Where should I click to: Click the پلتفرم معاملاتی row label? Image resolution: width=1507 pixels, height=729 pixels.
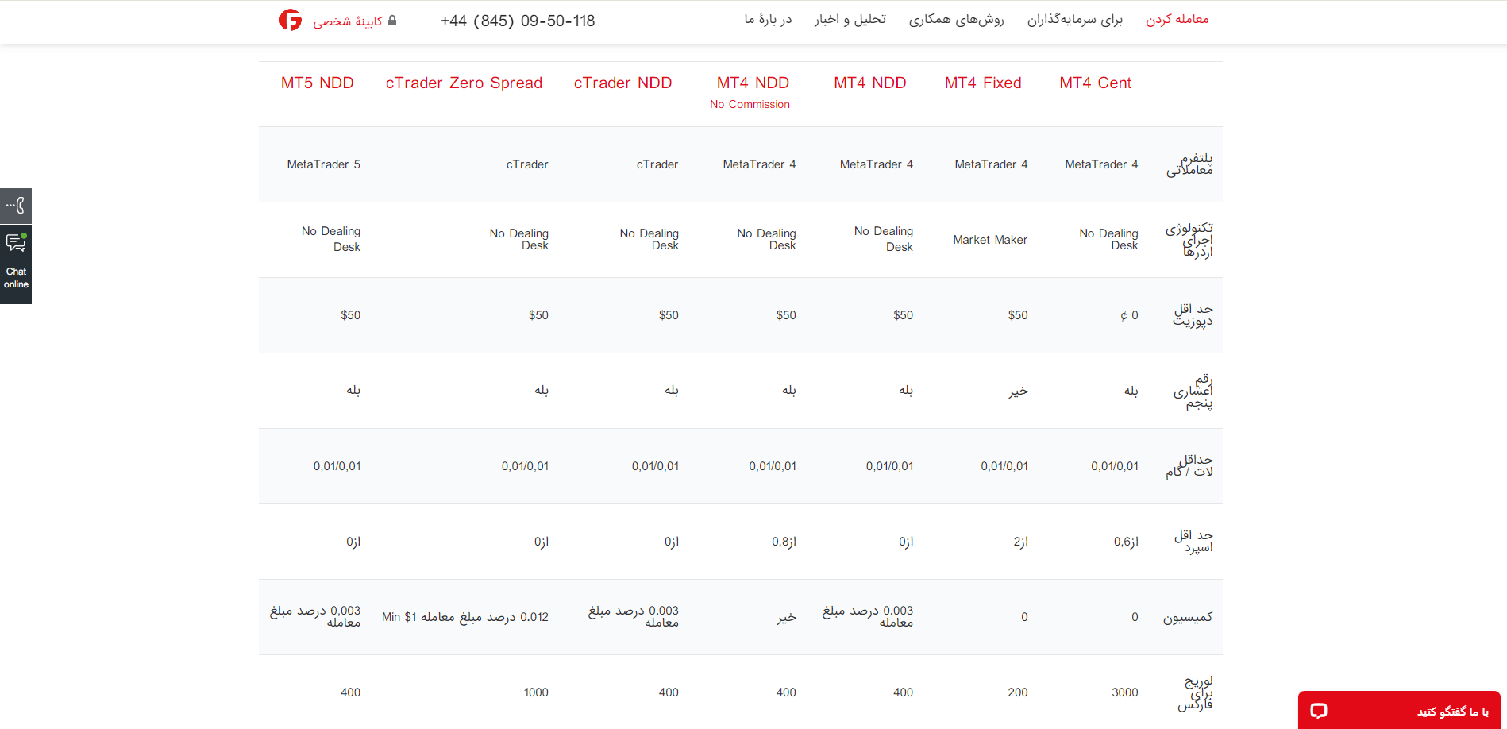pyautogui.click(x=1189, y=164)
